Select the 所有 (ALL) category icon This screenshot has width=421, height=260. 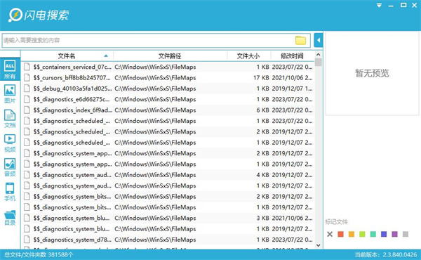click(10, 69)
